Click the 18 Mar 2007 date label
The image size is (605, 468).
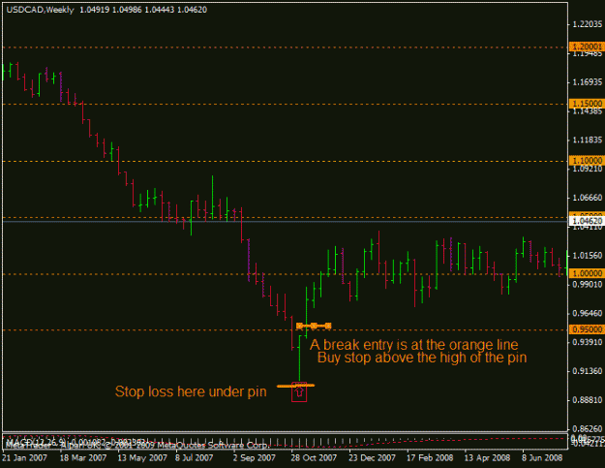(83, 458)
